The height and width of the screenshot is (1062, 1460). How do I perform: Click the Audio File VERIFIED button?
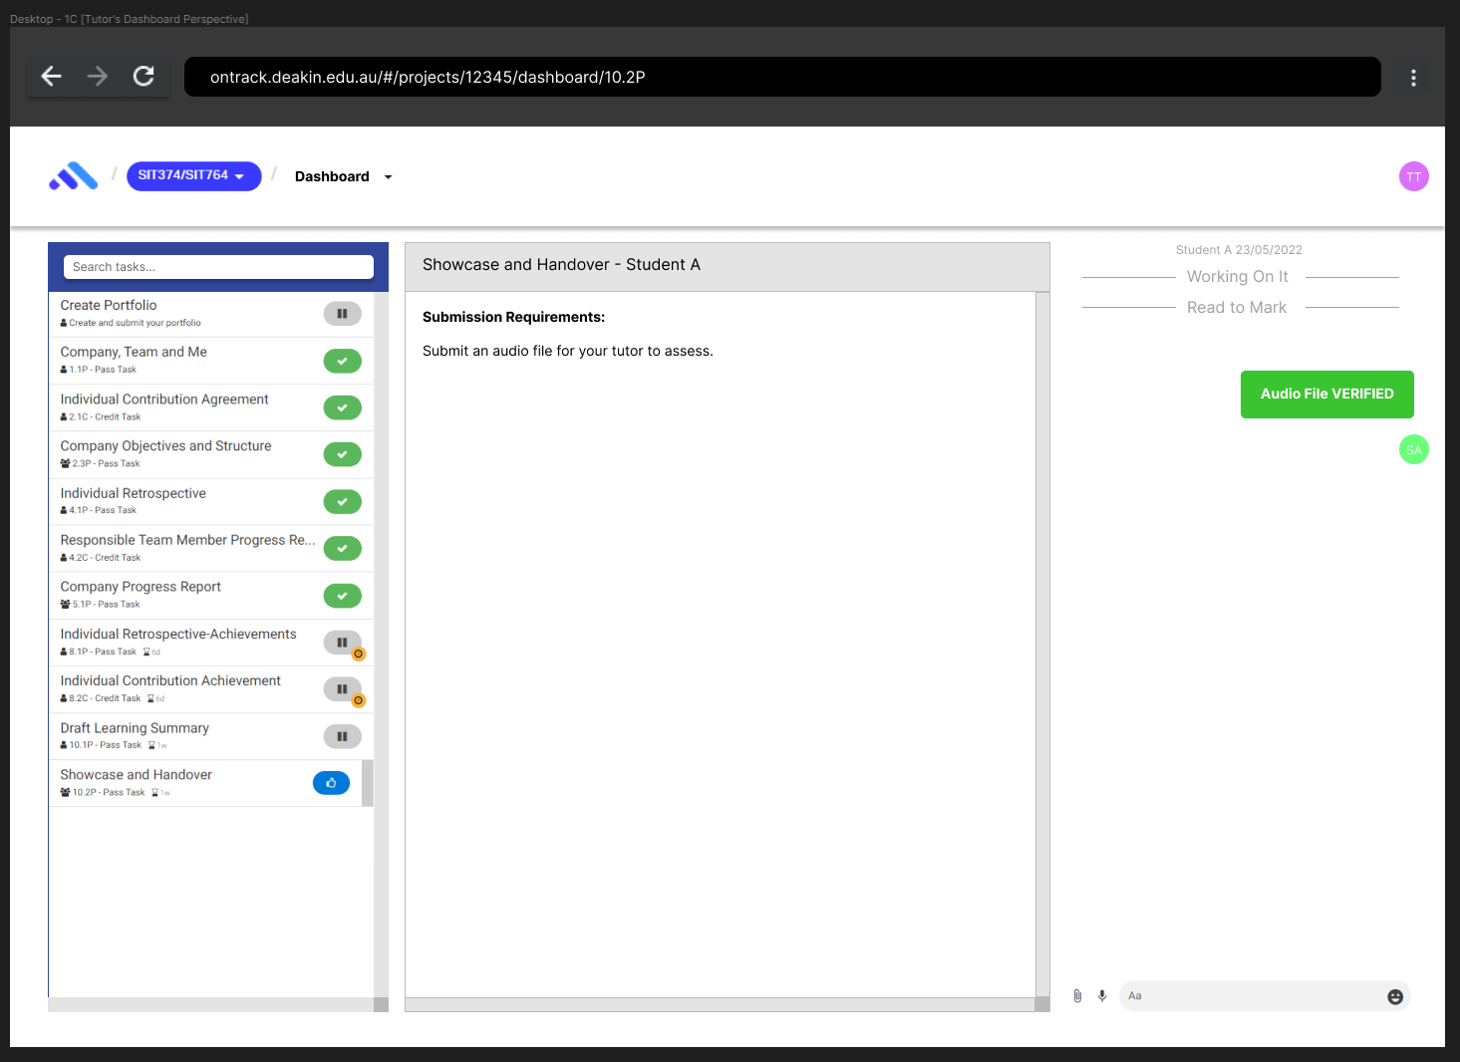(x=1326, y=395)
